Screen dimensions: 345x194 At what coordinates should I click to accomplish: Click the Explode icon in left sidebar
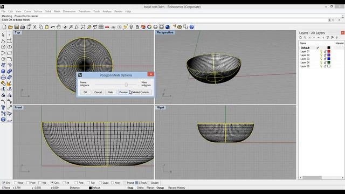(x=9, y=84)
